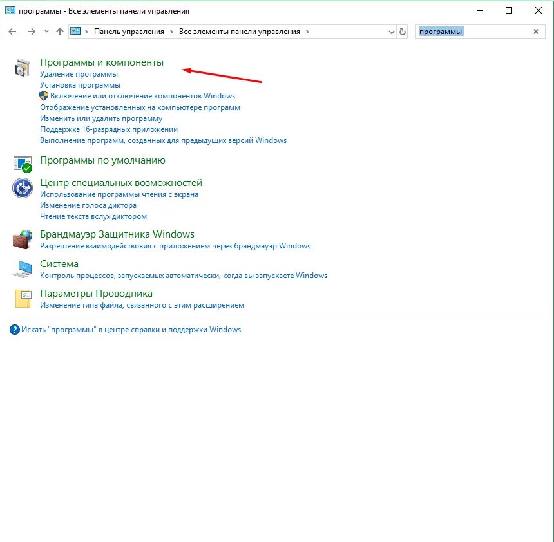Open Изменение типа файла link
The image size is (554, 542).
click(142, 305)
